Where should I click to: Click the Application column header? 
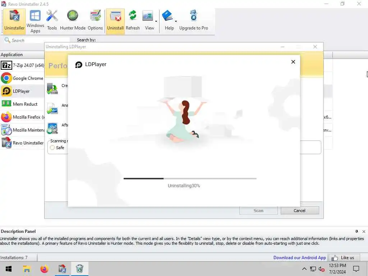coord(22,55)
